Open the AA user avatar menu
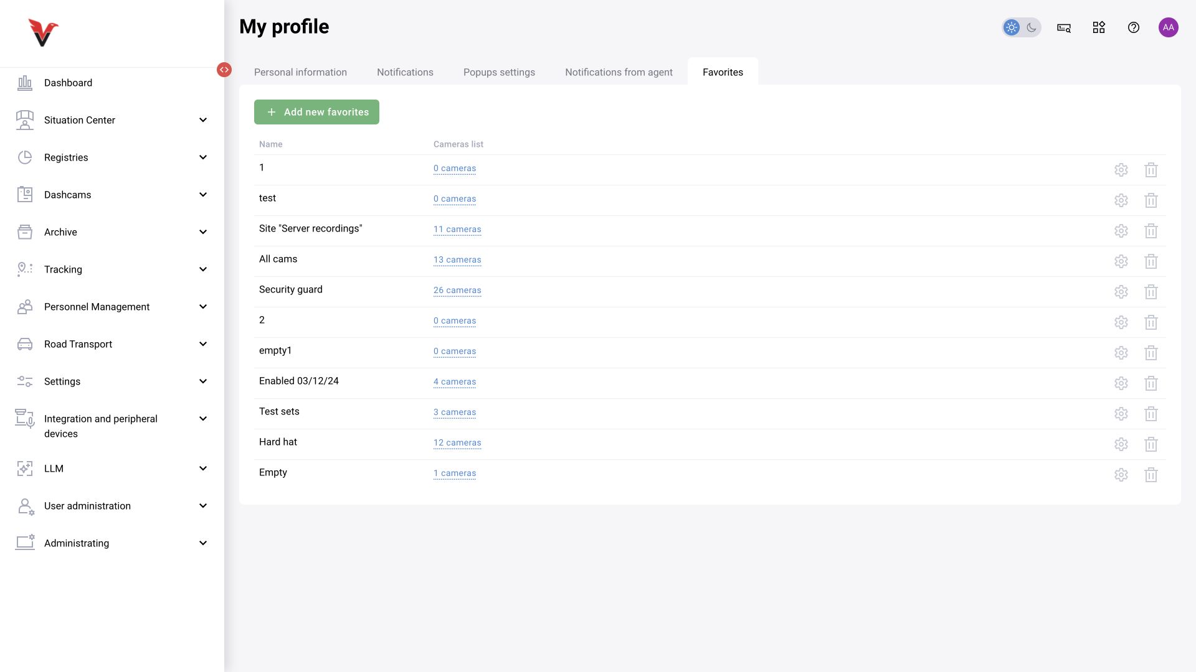This screenshot has height=672, width=1196. [1169, 27]
